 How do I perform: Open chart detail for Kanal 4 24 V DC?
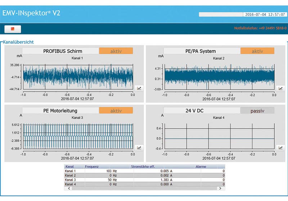click(x=281, y=148)
